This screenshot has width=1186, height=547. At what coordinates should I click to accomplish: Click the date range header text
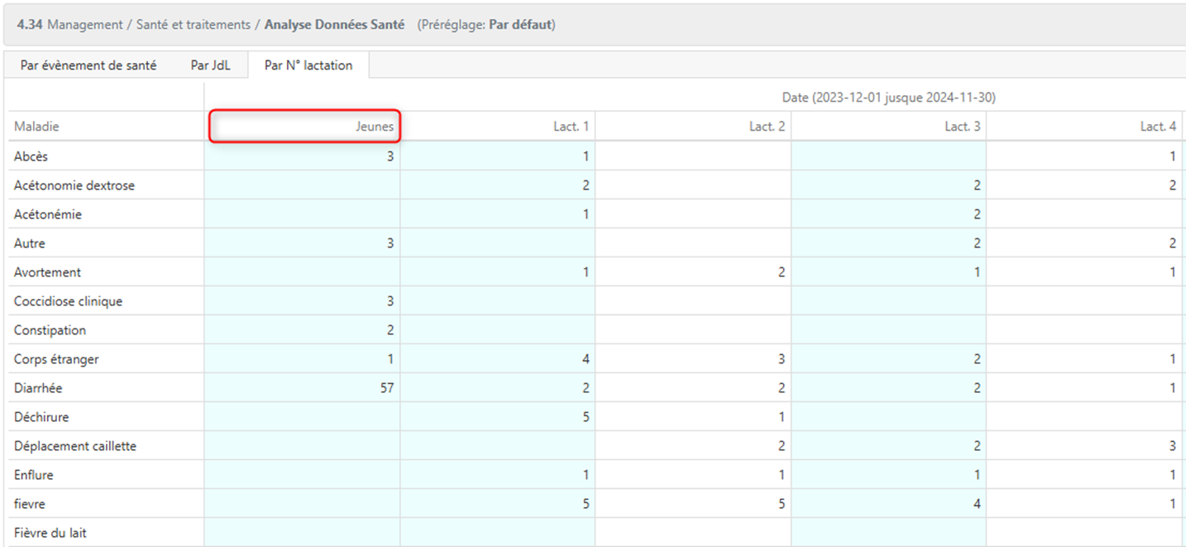tap(888, 98)
